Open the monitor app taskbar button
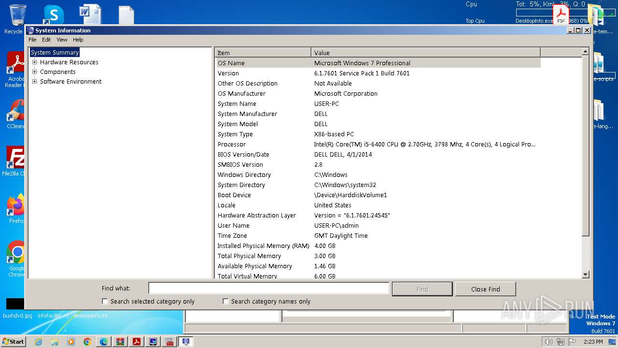 point(153,342)
